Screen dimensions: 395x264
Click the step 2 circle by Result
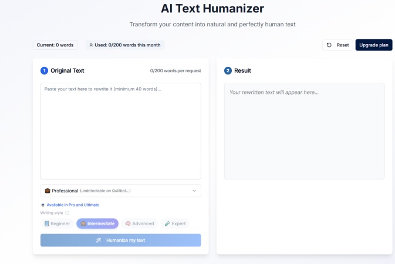228,70
